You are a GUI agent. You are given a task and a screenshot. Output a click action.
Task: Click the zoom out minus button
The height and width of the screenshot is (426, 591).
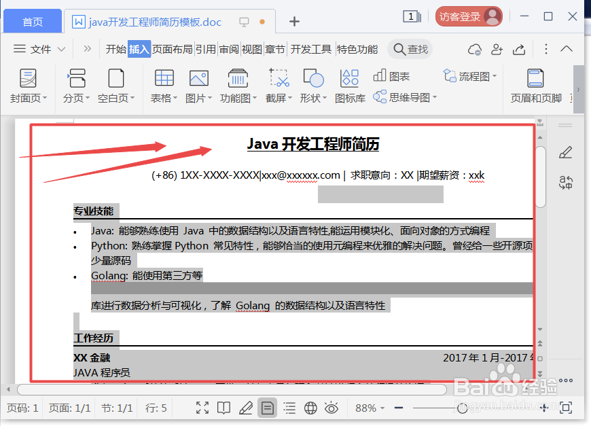(x=399, y=408)
